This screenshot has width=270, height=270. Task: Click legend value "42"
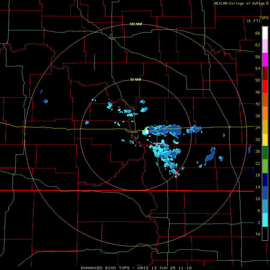point(258,104)
